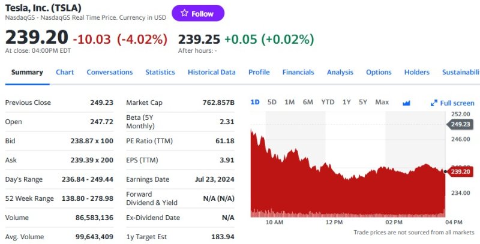This screenshot has width=480, height=244.
Task: Switch chart range to 5D
Action: tap(272, 103)
